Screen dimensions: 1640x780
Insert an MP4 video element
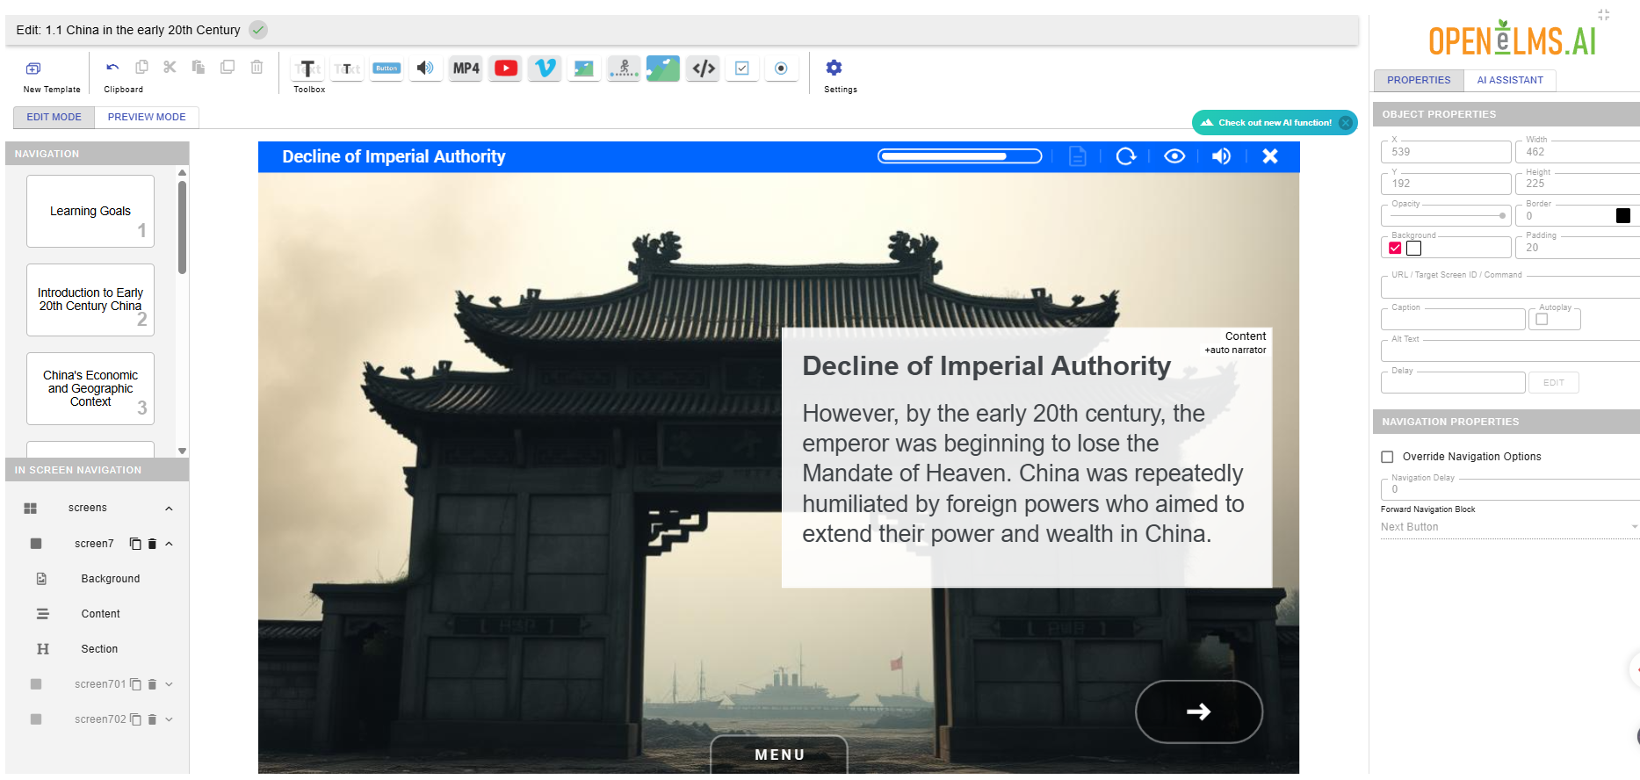click(466, 69)
